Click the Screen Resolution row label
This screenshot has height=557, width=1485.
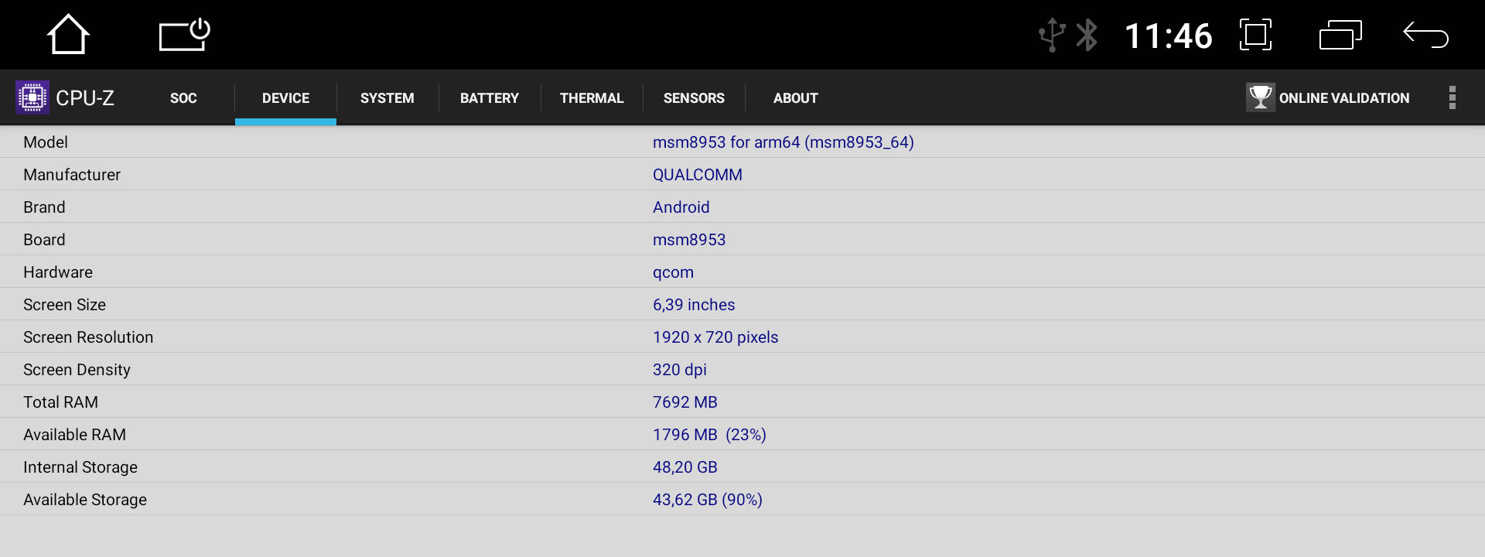click(88, 337)
